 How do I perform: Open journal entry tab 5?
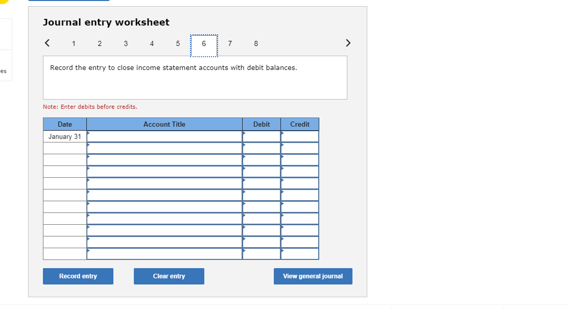pyautogui.click(x=178, y=44)
